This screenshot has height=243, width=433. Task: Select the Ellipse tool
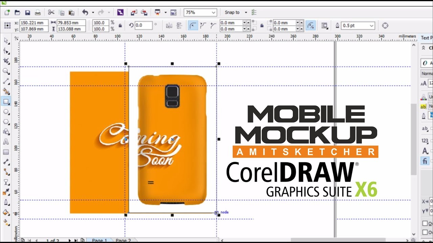[x=6, y=111]
